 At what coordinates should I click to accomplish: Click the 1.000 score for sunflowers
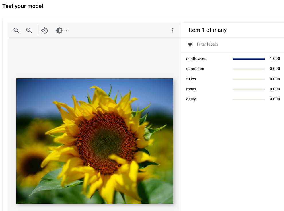(275, 59)
